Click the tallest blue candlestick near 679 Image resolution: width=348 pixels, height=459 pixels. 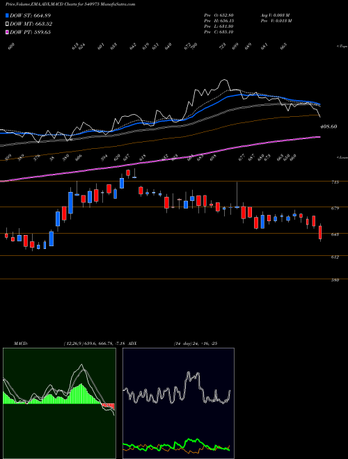70,202
